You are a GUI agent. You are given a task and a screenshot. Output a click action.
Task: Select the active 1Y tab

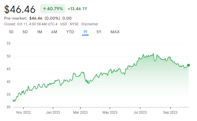tap(85, 32)
